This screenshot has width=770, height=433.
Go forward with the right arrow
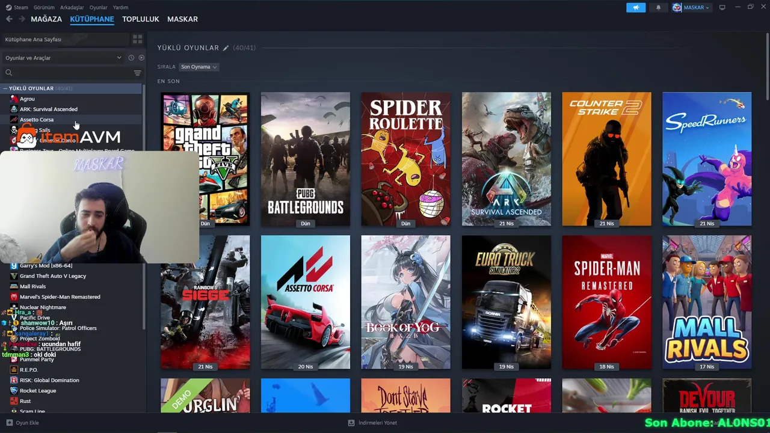point(22,19)
